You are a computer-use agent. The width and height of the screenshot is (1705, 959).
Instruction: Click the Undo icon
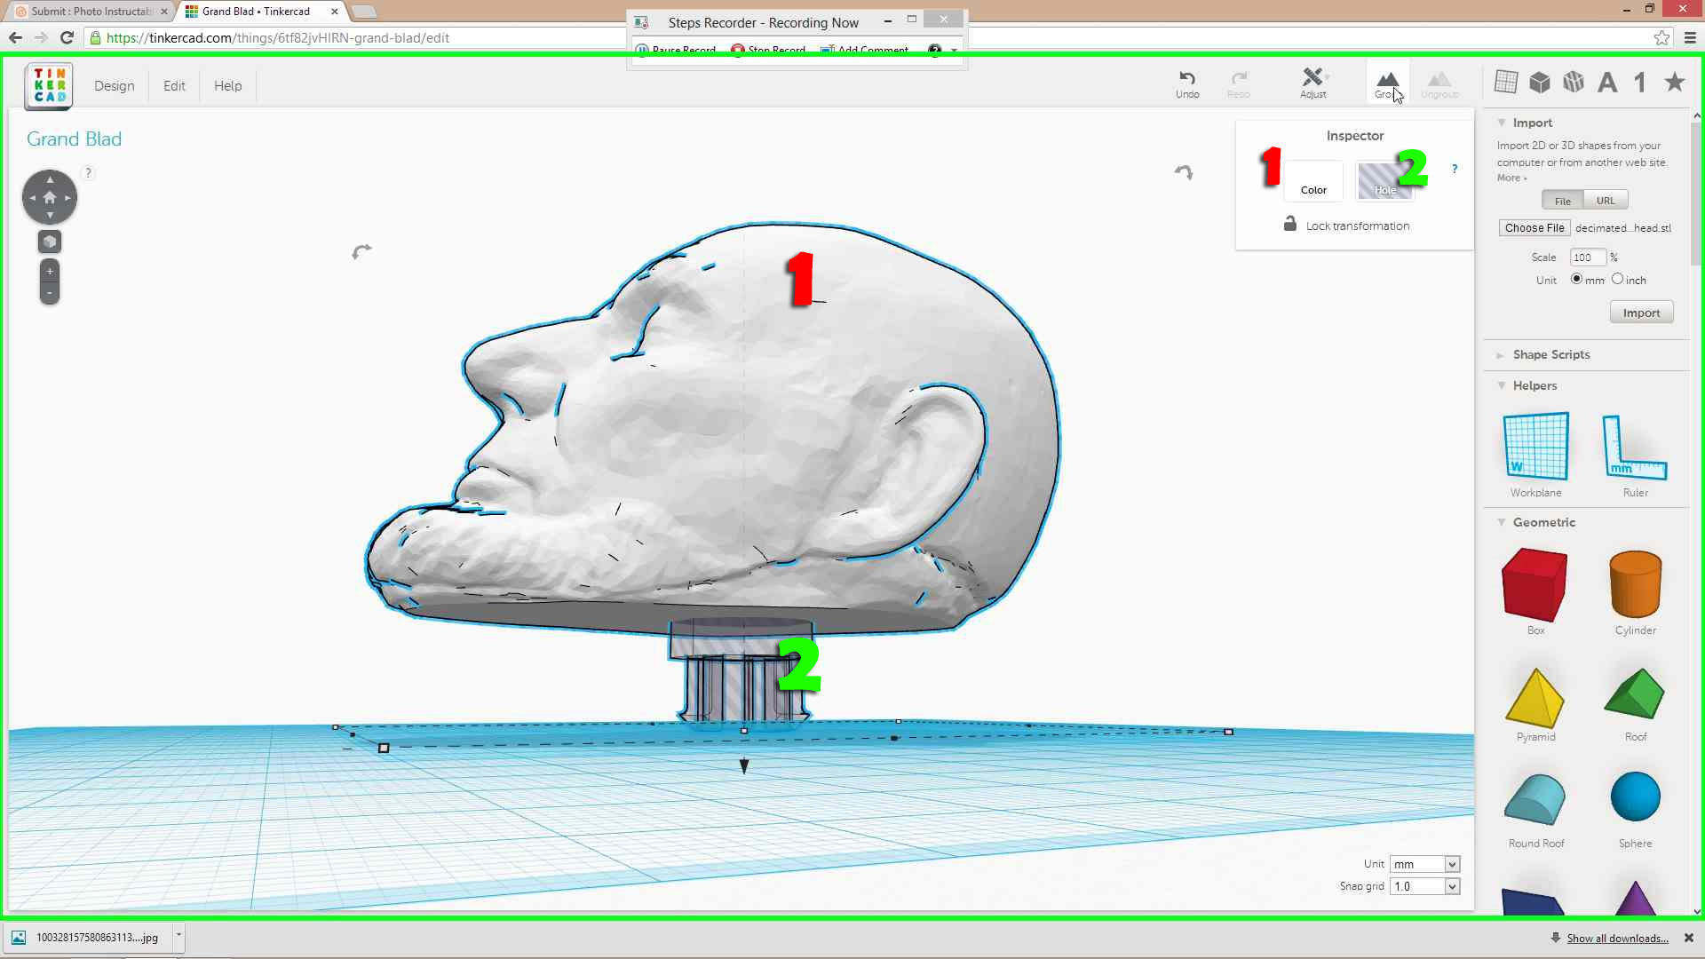[1187, 83]
